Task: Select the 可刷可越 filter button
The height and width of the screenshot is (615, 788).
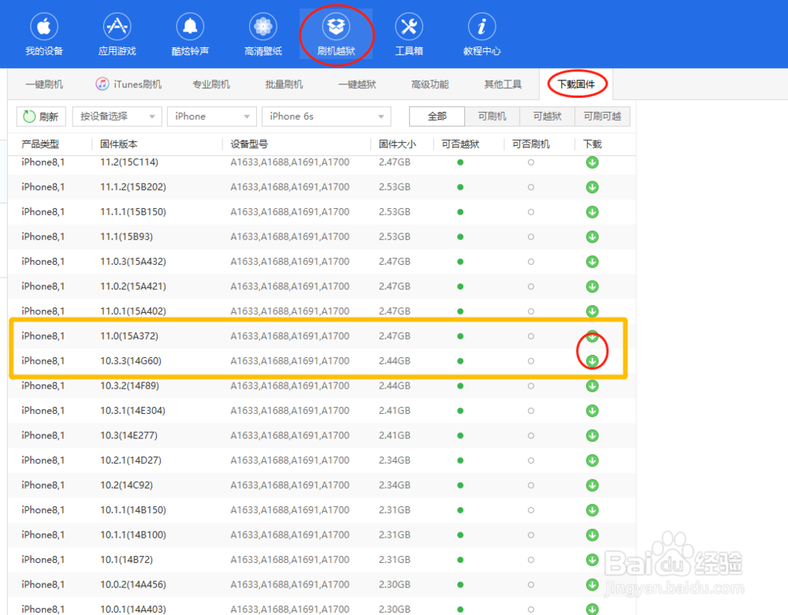Action: point(602,116)
